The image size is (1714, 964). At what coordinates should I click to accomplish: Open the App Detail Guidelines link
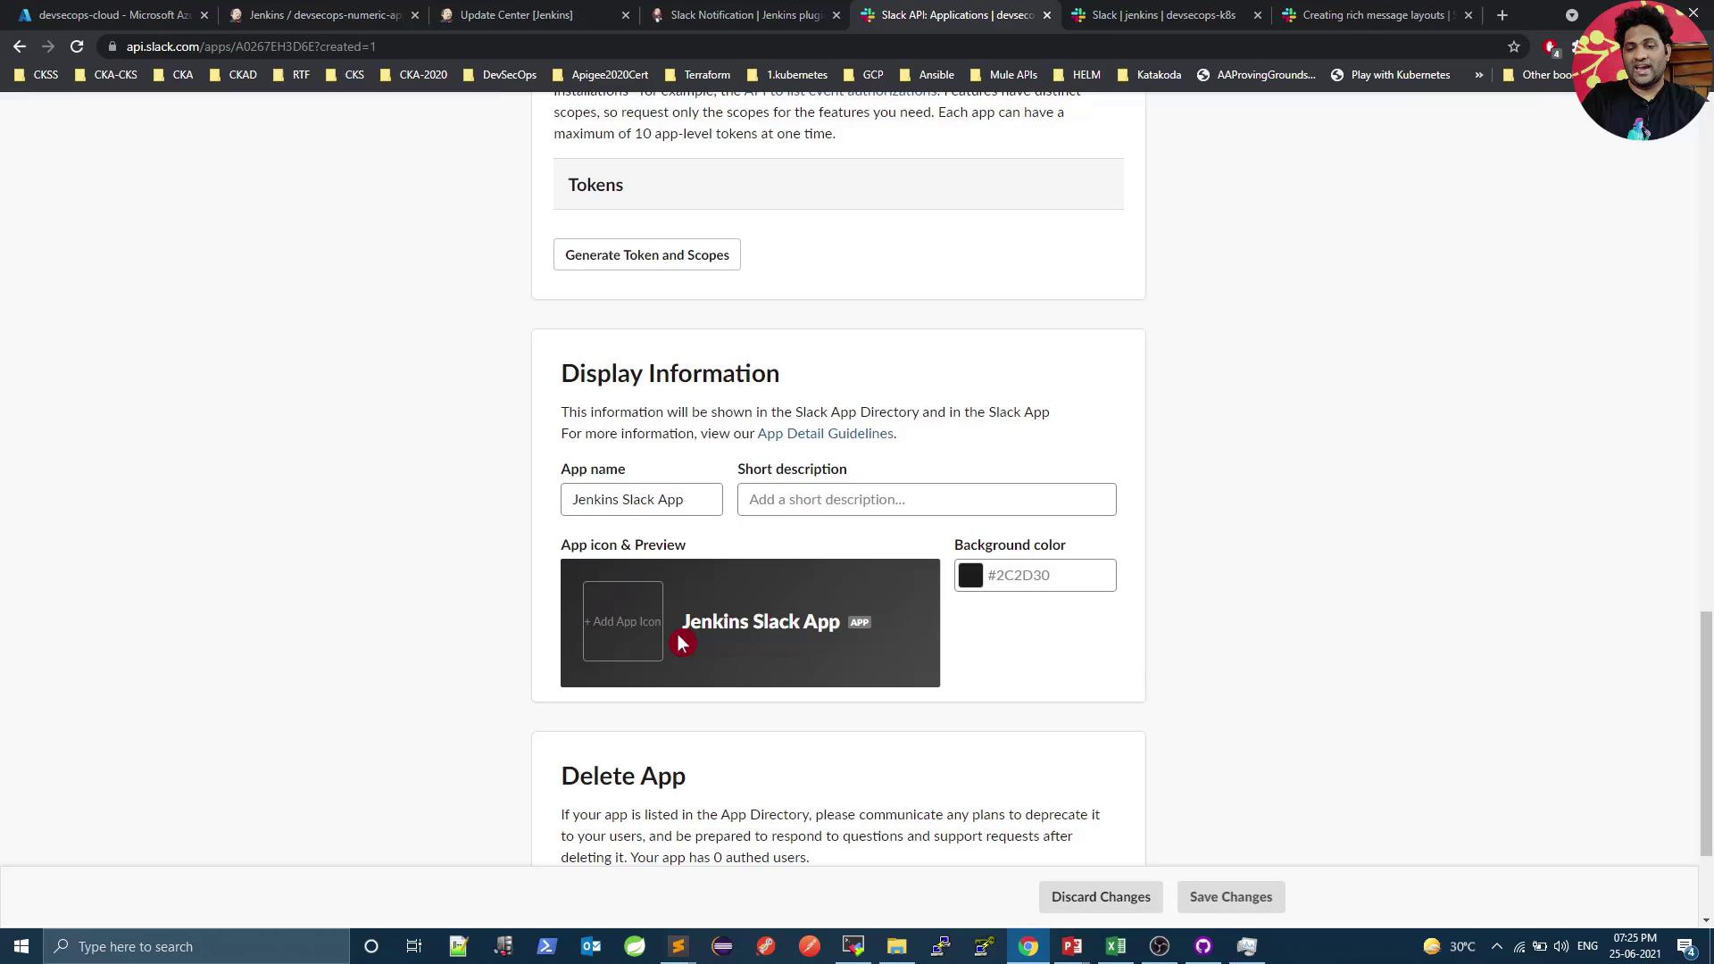pos(825,434)
